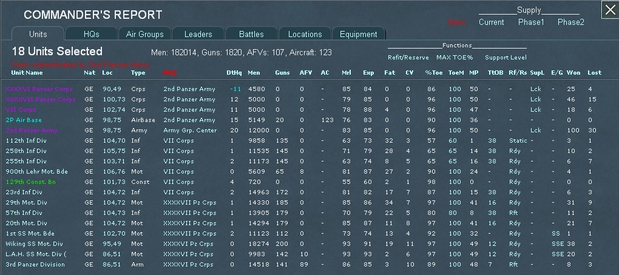Click the Refit/Reserve function
The width and height of the screenshot is (619, 275).
408,58
